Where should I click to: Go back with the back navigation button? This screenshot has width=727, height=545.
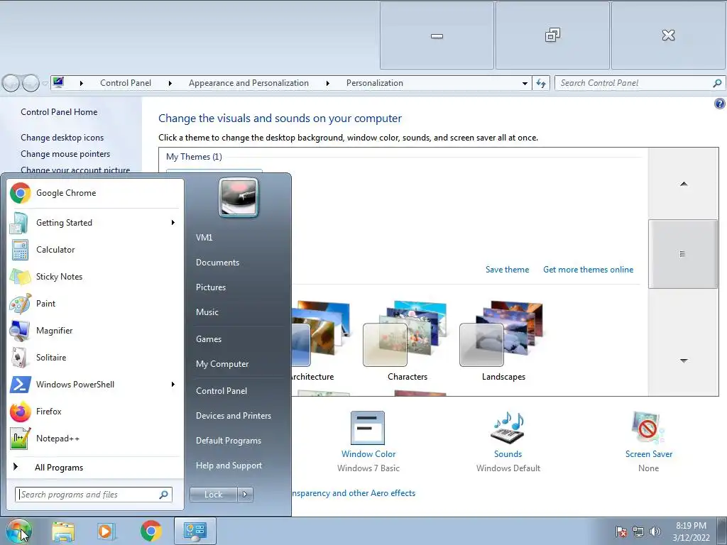(11, 84)
